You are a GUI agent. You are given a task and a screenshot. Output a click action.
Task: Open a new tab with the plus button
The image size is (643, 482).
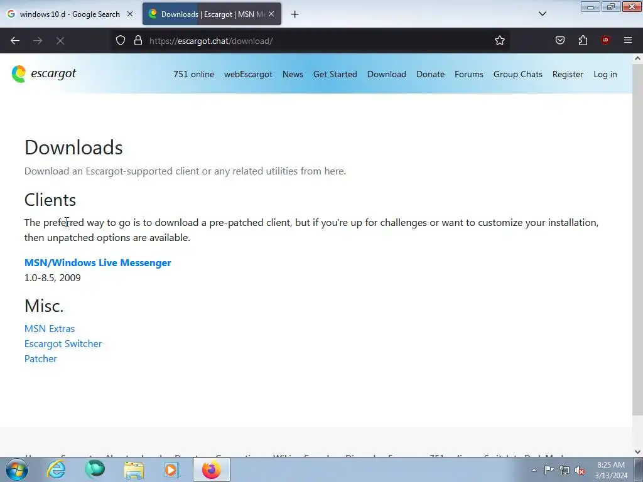[295, 14]
